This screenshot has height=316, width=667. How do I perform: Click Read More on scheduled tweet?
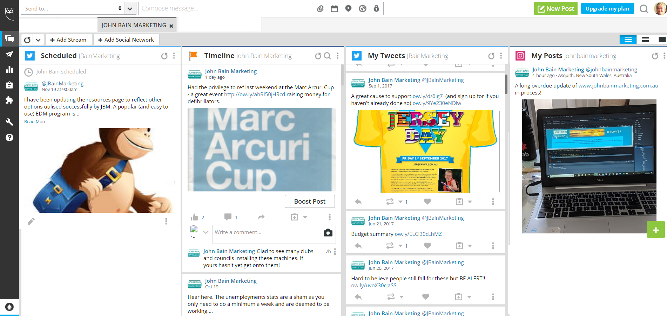pyautogui.click(x=35, y=122)
